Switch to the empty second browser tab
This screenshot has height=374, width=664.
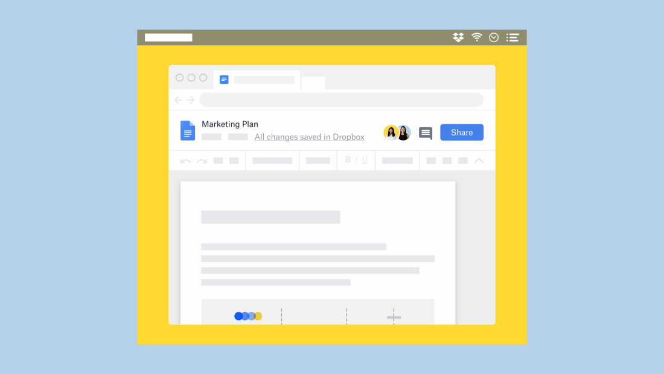coord(313,83)
